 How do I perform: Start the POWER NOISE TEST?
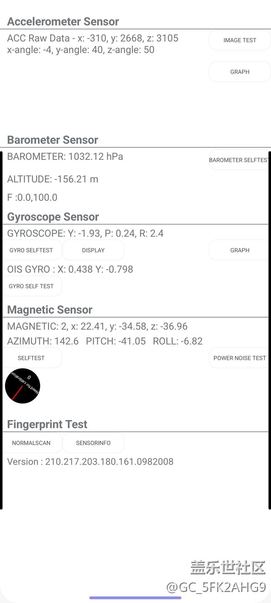[x=239, y=358]
